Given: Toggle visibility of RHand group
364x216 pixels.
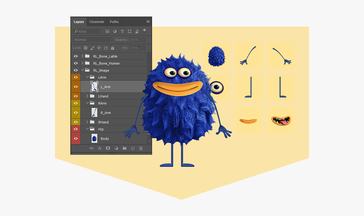Looking at the screenshot, I should 76,122.
